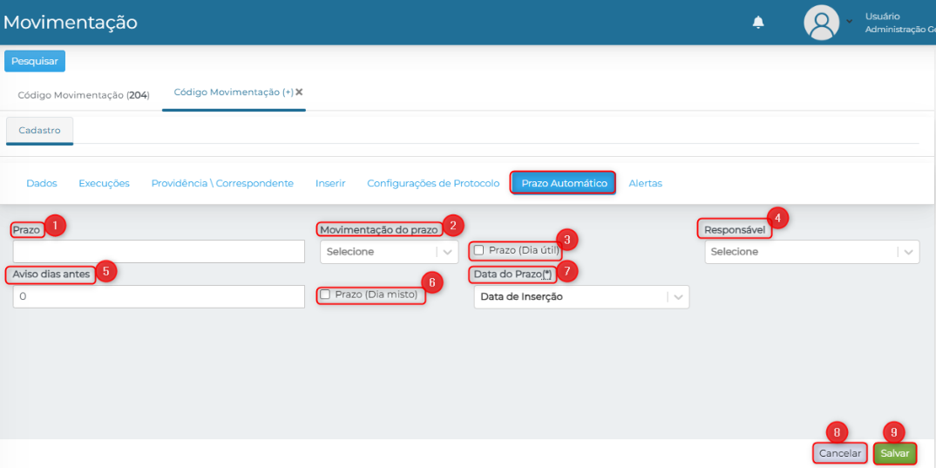Viewport: 936px width, 468px height.
Task: Open the notifications bell icon
Action: pos(758,23)
